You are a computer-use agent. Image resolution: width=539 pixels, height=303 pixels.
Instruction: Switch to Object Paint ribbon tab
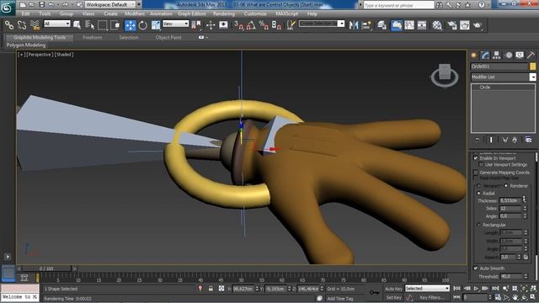[x=168, y=37]
